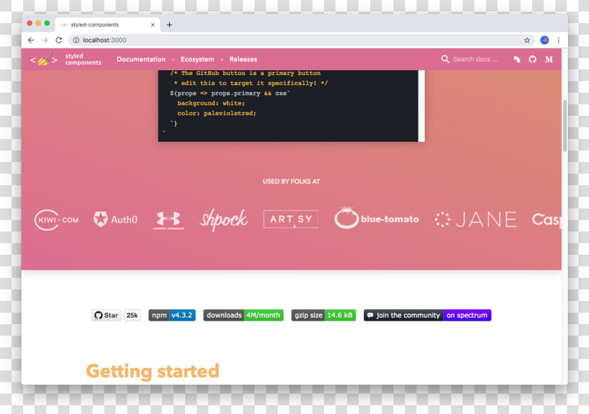View site info icon beside localhost
The height and width of the screenshot is (414, 589).
point(76,40)
